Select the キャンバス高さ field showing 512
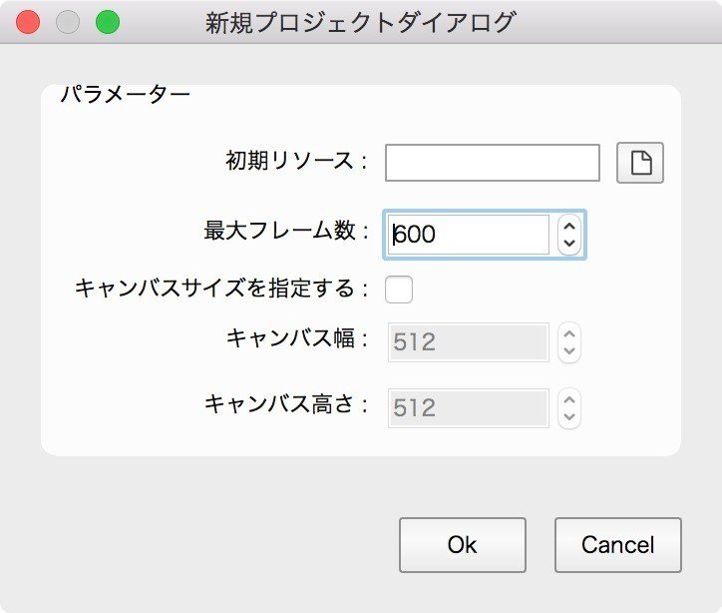 (469, 408)
